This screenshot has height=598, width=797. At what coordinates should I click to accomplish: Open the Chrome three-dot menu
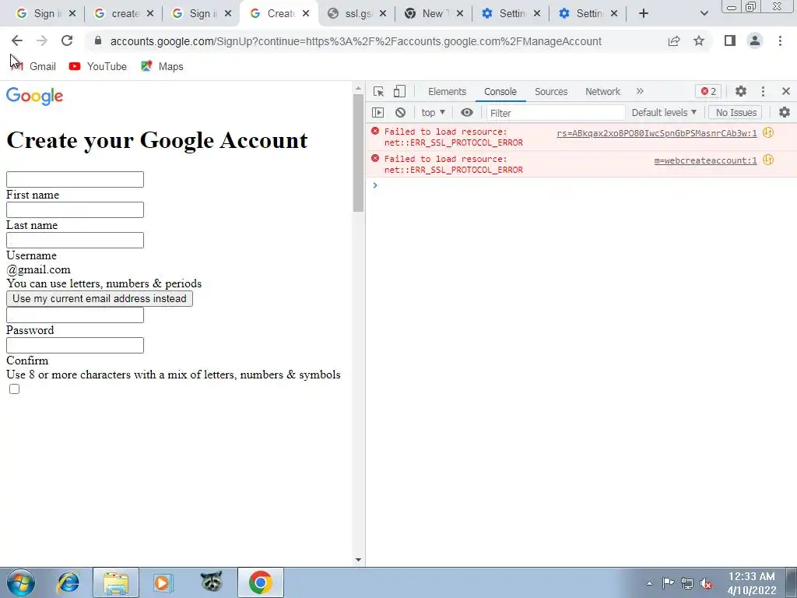[x=780, y=40]
